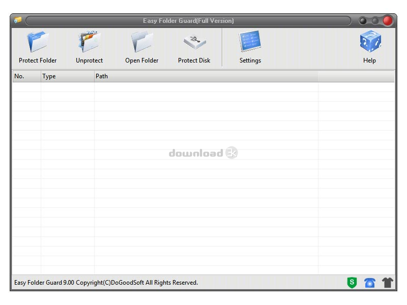Click the Protect Folder toolbar icon
407x305 pixels.
click(x=38, y=42)
